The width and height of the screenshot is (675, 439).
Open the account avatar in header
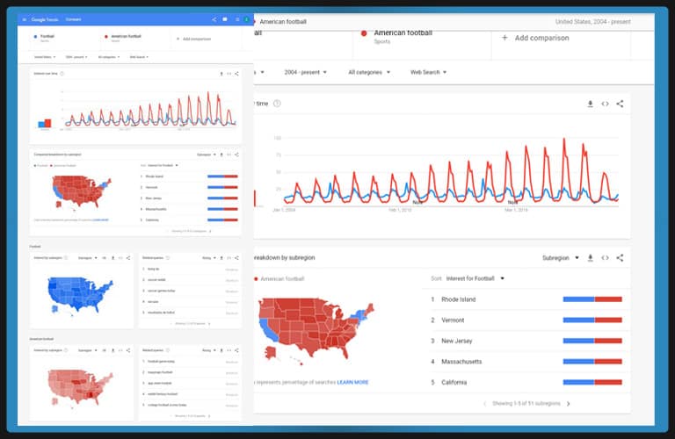(246, 19)
